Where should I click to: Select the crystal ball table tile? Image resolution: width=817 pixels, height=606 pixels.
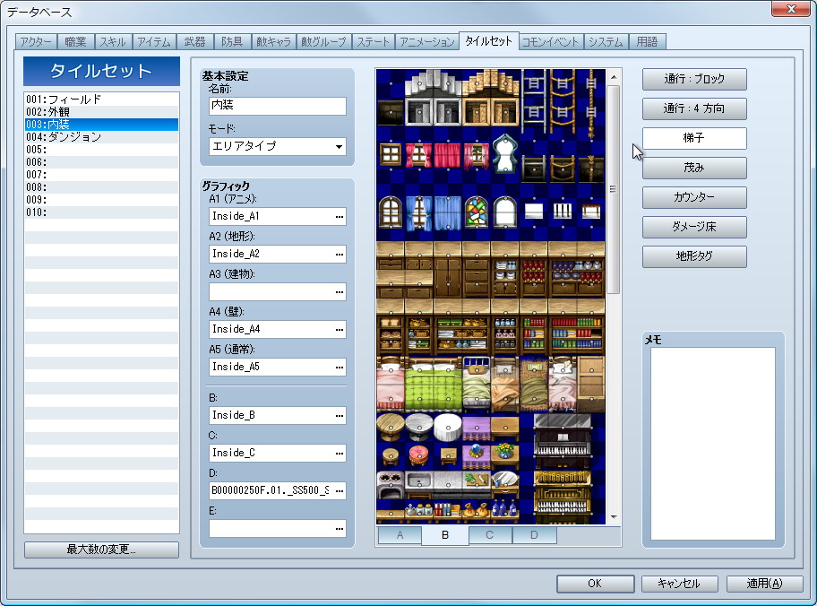click(476, 455)
